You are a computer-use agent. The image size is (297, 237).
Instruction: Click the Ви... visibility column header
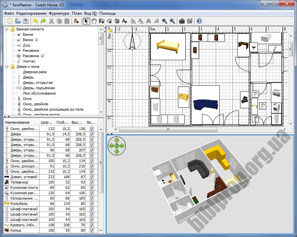click(x=92, y=122)
